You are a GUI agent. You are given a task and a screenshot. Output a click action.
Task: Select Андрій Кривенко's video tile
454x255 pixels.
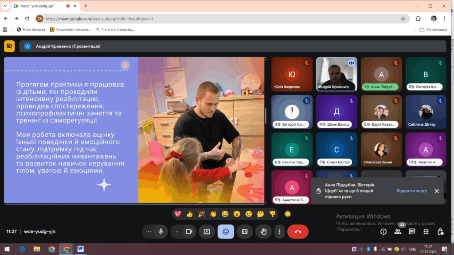click(337, 74)
